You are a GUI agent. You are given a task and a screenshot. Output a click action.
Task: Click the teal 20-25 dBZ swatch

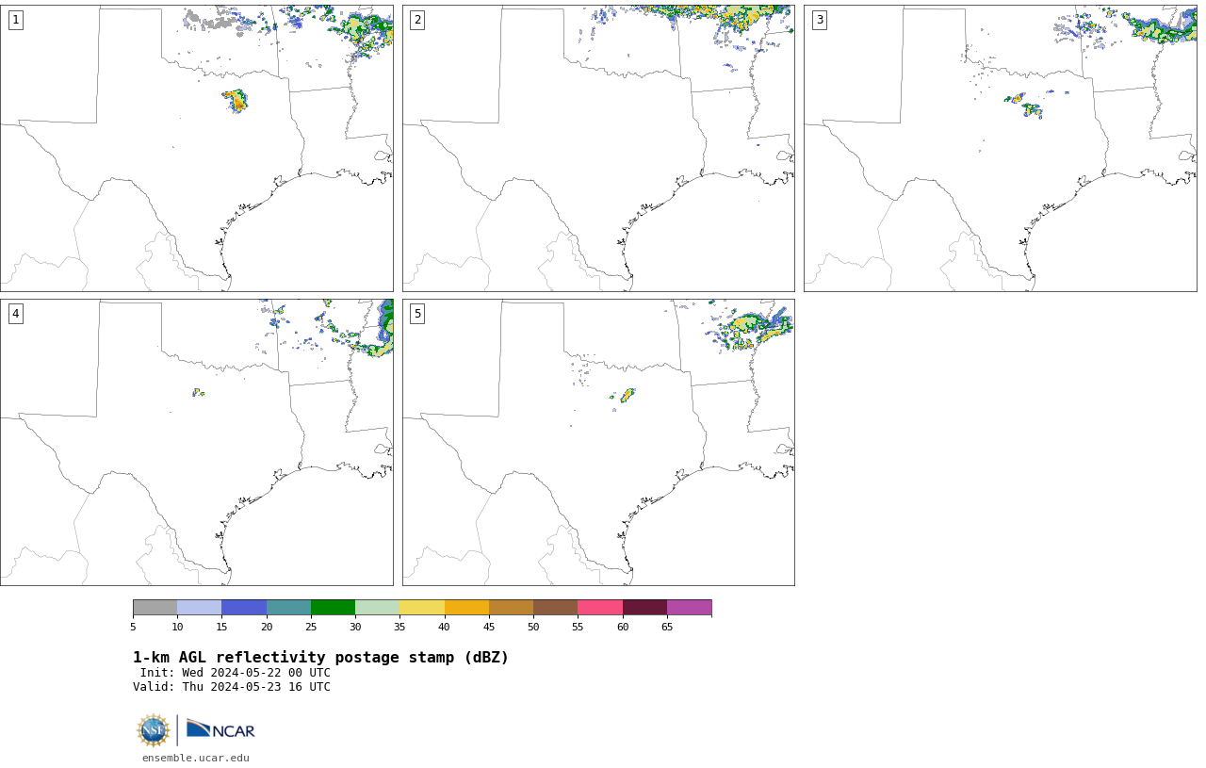[x=288, y=607]
